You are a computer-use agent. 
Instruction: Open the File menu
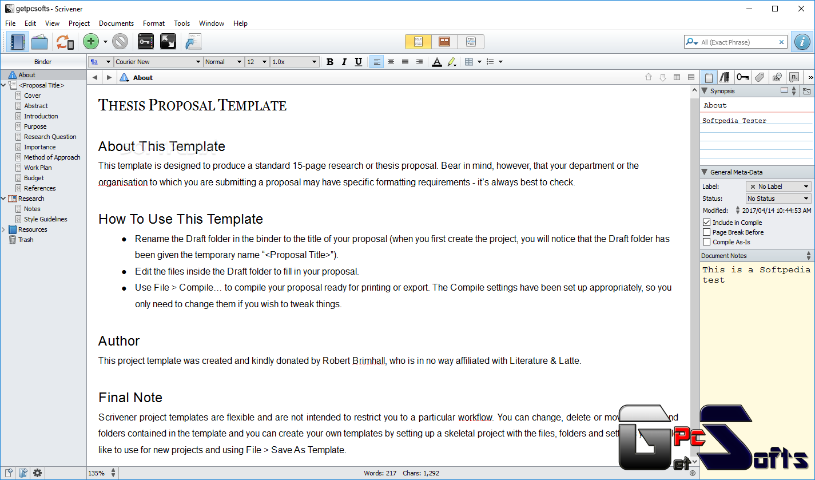(10, 23)
